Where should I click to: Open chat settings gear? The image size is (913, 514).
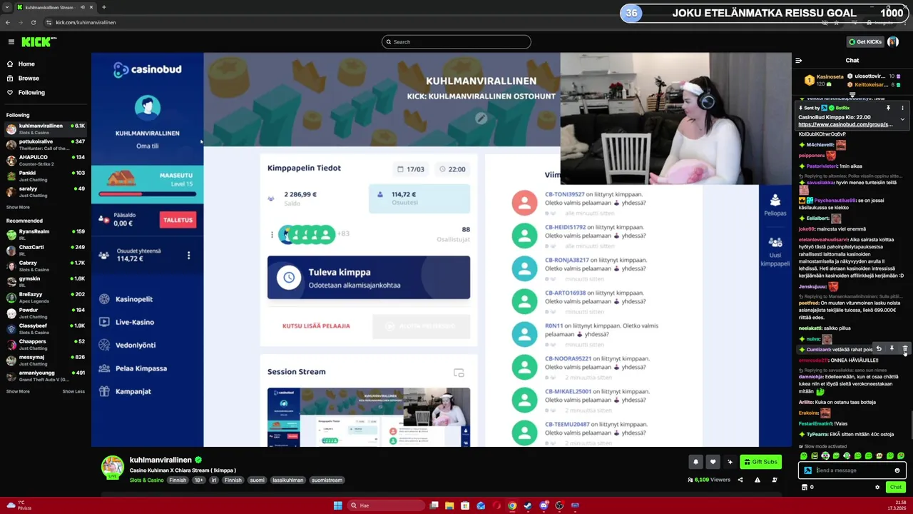point(877,487)
